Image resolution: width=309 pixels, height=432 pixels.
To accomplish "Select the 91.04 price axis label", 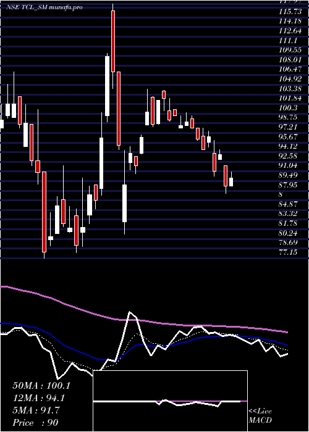I will coord(289,165).
